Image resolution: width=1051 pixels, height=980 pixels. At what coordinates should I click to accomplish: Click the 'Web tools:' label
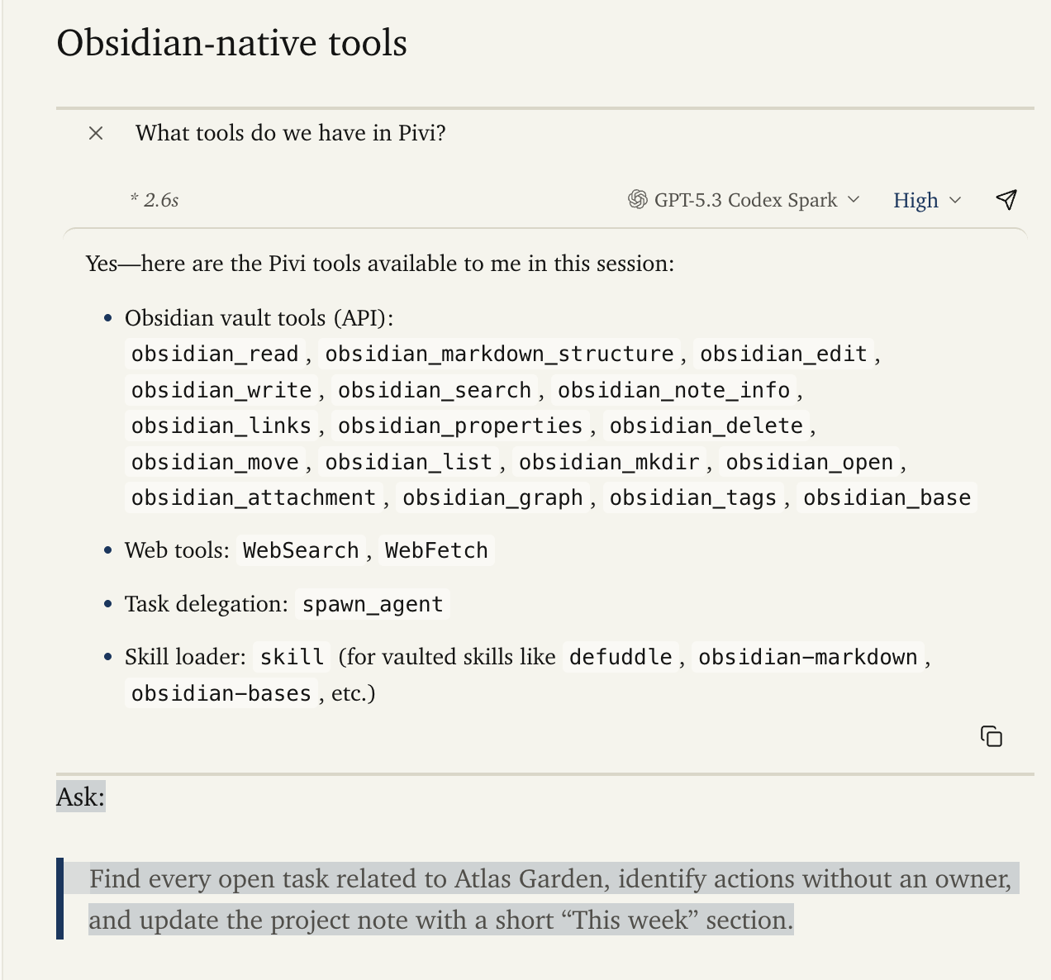coord(177,550)
